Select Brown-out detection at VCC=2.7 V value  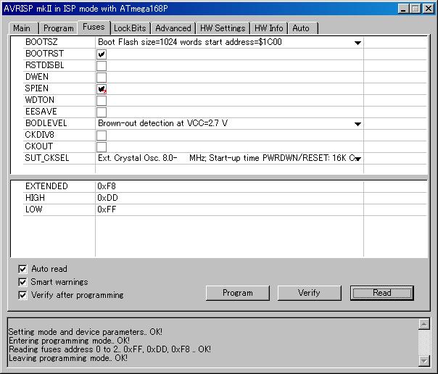pos(163,123)
